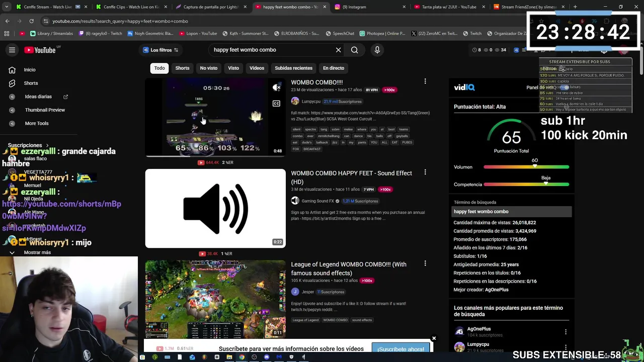Image resolution: width=644 pixels, height=362 pixels.
Task: Focus the YouTube search input field
Action: 272,50
